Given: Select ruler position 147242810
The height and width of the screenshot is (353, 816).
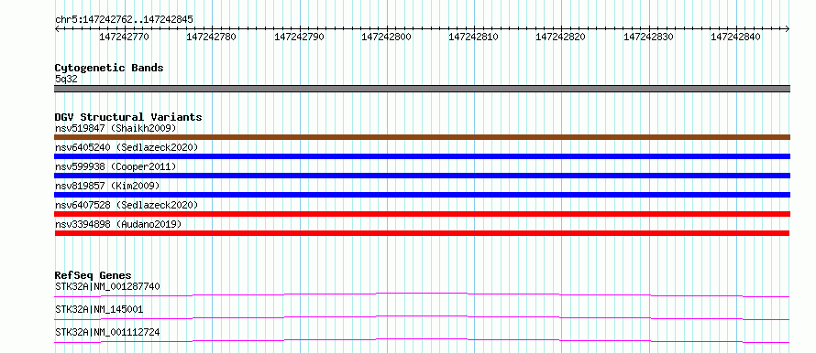Looking at the screenshot, I should (x=473, y=37).
